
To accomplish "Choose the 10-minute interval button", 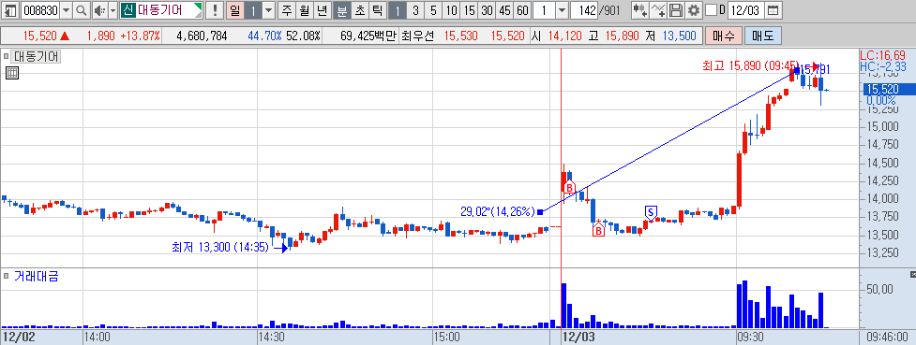I will [x=450, y=10].
